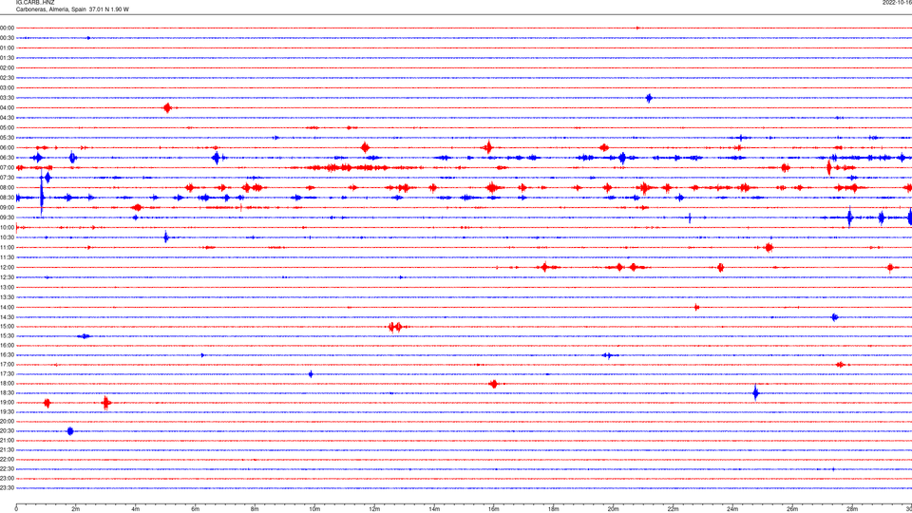Click the location text "Carboneras, Almeria, Spain 37.01 N 1.90 W"

click(73, 9)
